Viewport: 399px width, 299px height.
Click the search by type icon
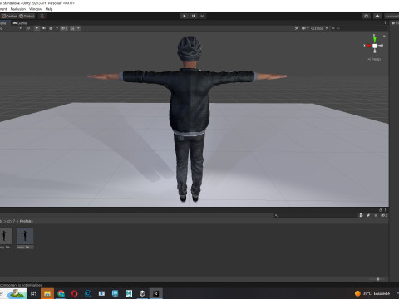point(361,215)
